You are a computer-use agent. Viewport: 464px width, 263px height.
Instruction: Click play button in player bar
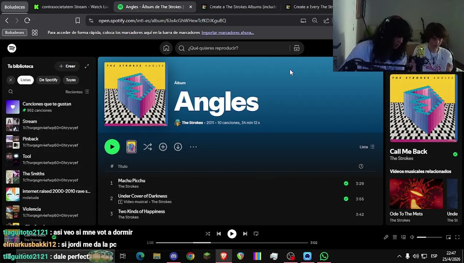pos(232,234)
